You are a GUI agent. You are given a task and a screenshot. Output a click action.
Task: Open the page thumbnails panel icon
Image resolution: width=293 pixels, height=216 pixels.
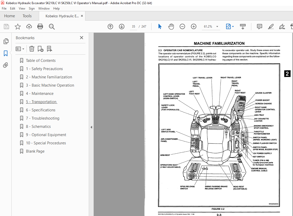[6, 41]
